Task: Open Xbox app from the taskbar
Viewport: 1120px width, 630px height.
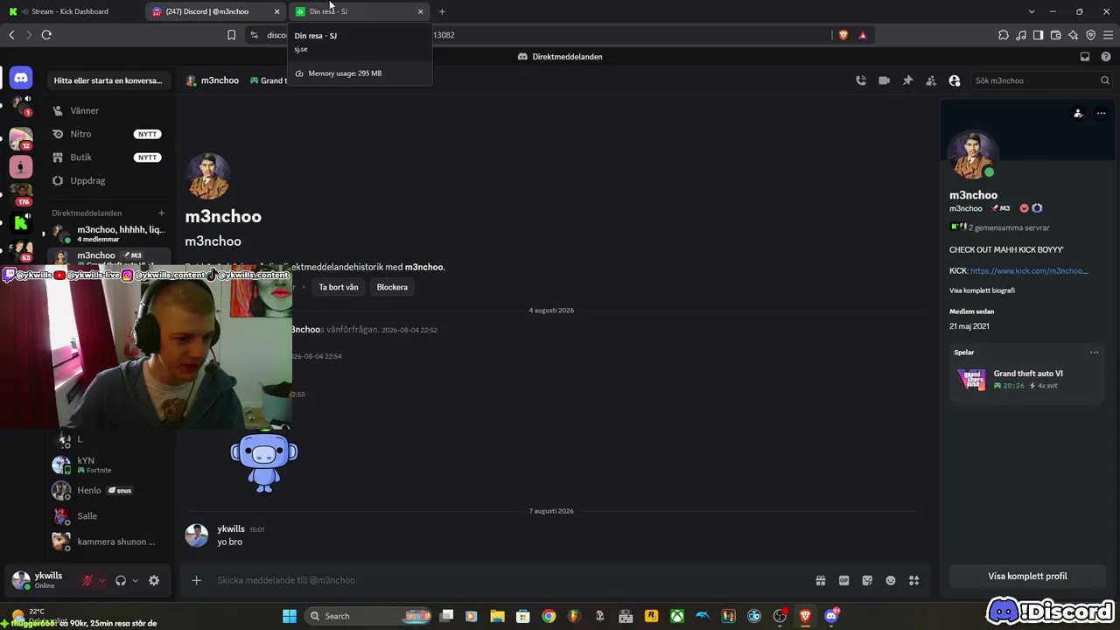Action: (x=677, y=616)
